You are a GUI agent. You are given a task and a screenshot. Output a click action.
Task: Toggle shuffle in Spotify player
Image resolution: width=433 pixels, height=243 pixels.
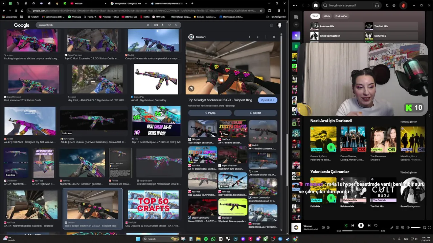[346, 225]
